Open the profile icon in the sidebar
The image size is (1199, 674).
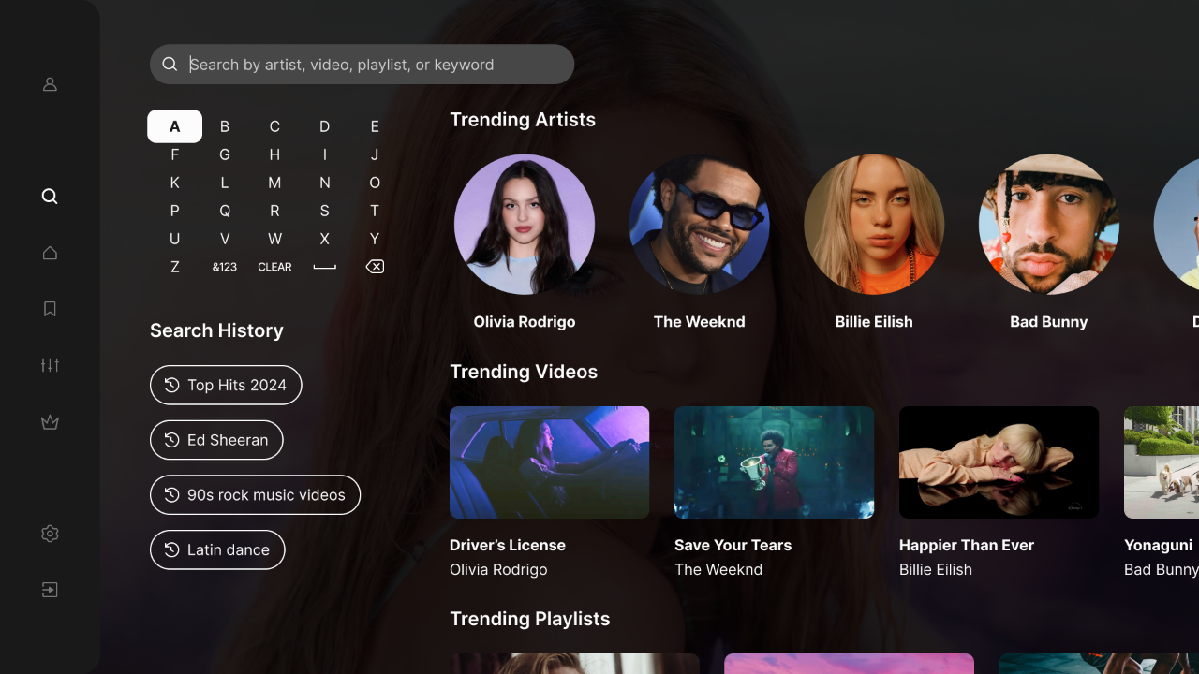coord(49,84)
